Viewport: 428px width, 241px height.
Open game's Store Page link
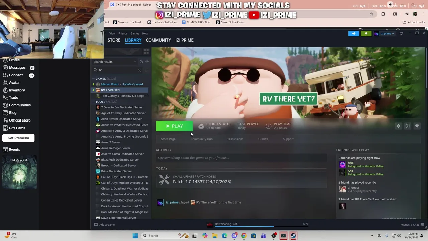click(168, 139)
